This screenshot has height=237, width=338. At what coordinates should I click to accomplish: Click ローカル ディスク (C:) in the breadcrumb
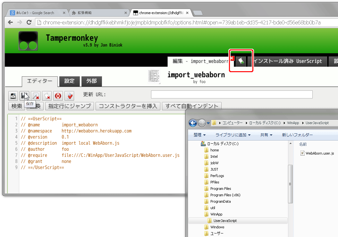tap(265, 123)
